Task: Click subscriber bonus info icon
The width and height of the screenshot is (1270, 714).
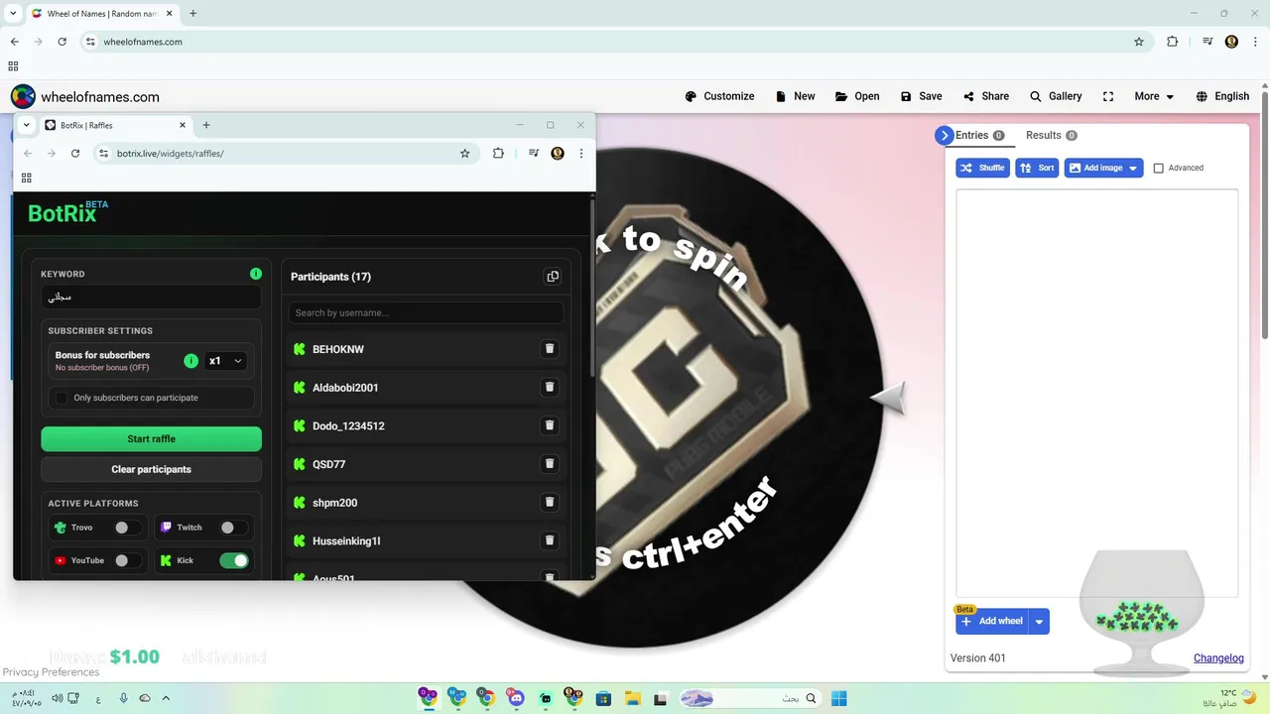Action: 191,361
